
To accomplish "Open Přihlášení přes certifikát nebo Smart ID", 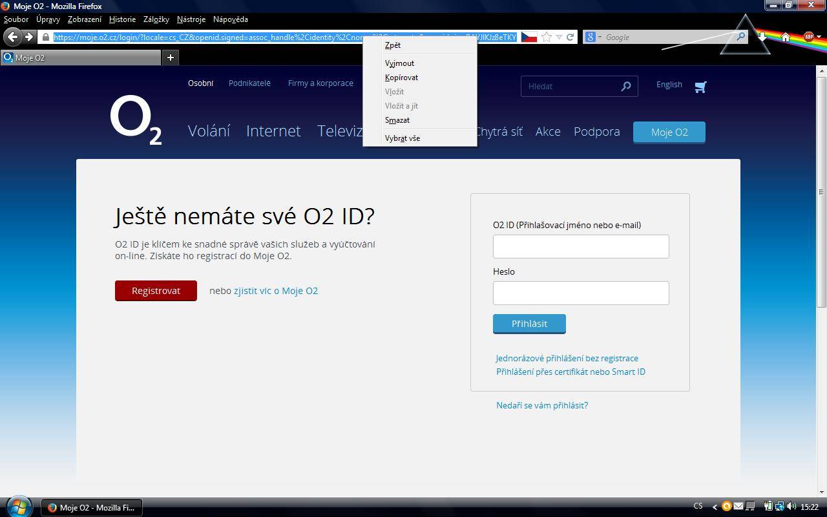I will [571, 372].
